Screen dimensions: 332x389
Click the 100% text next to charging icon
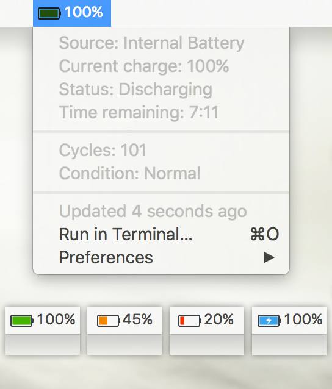click(x=303, y=319)
